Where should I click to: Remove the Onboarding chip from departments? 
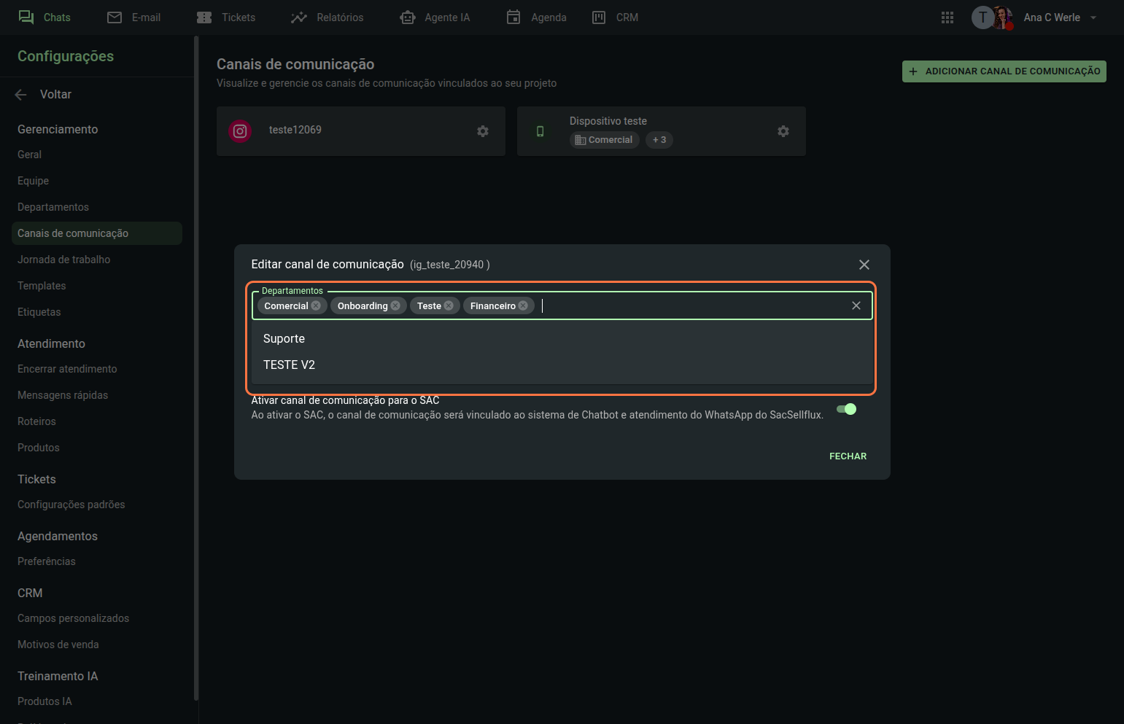[x=395, y=306]
